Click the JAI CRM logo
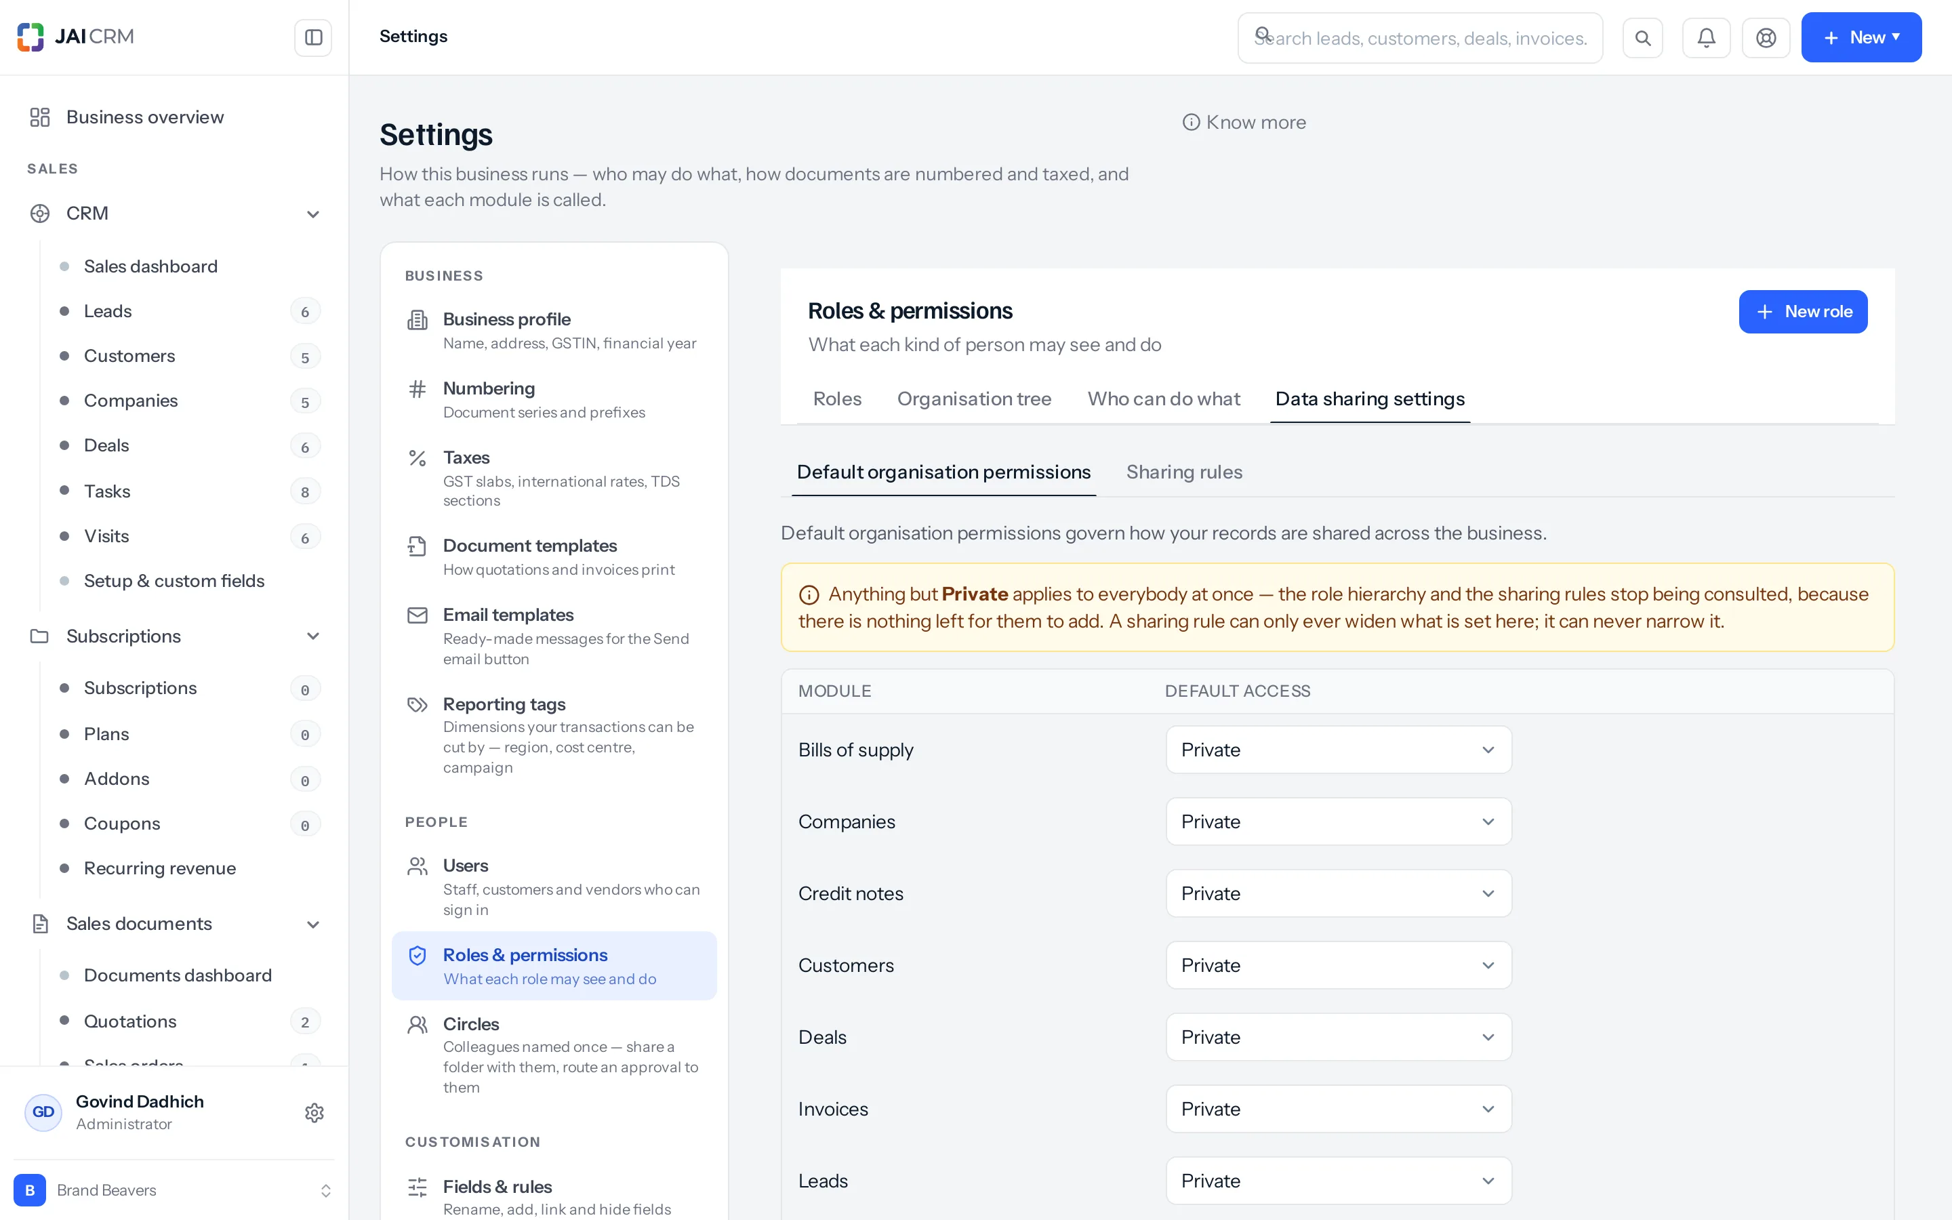This screenshot has width=1952, height=1220. [x=75, y=37]
